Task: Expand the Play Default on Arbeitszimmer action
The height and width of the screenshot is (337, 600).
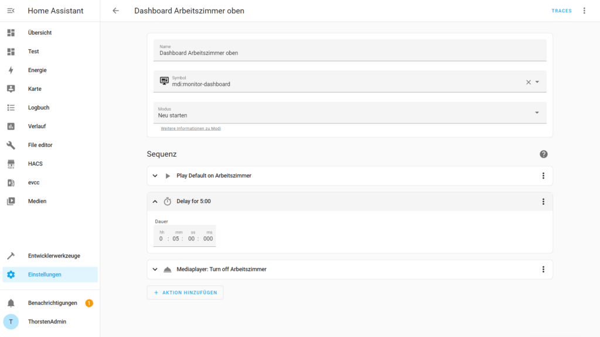Action: click(155, 176)
